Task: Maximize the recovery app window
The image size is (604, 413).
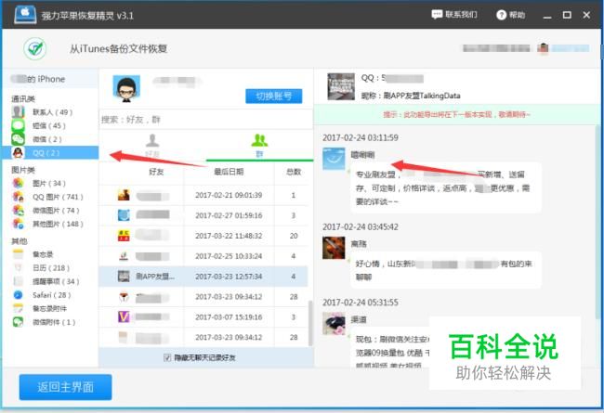Action: pos(567,15)
